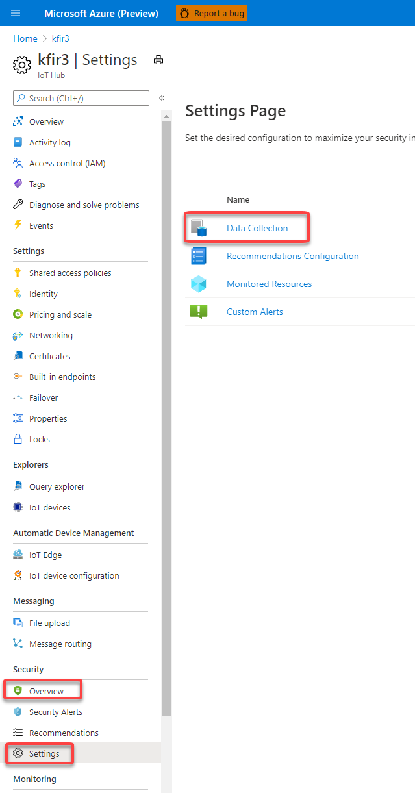Collapse the sidebar with double chevron

pyautogui.click(x=162, y=98)
